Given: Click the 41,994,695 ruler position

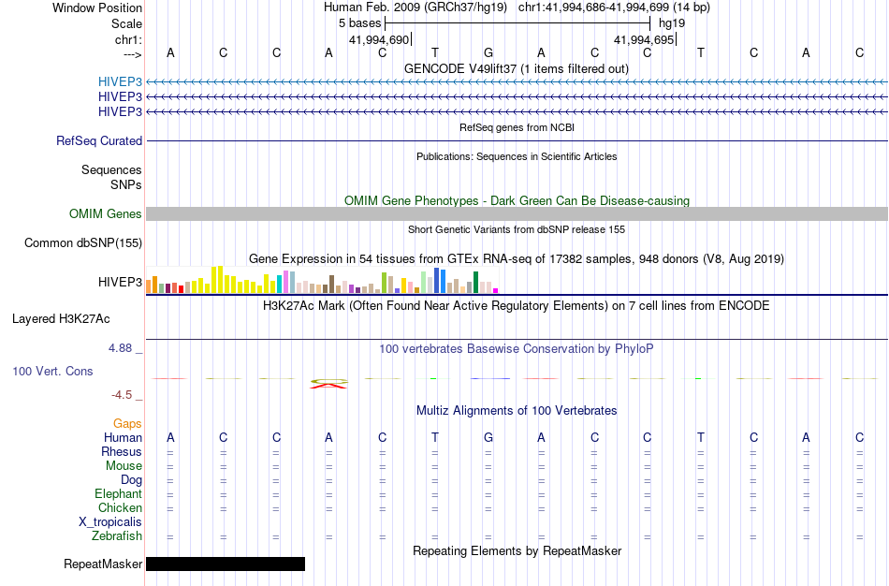Looking at the screenshot, I should 644,39.
